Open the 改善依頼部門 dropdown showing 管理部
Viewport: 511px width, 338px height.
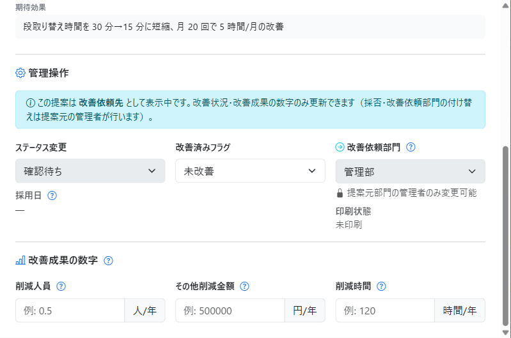click(411, 171)
